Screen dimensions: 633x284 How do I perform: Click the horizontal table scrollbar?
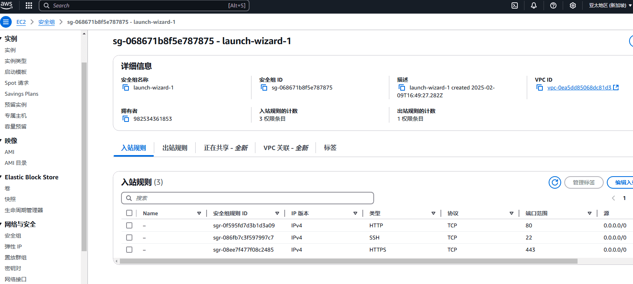point(348,261)
